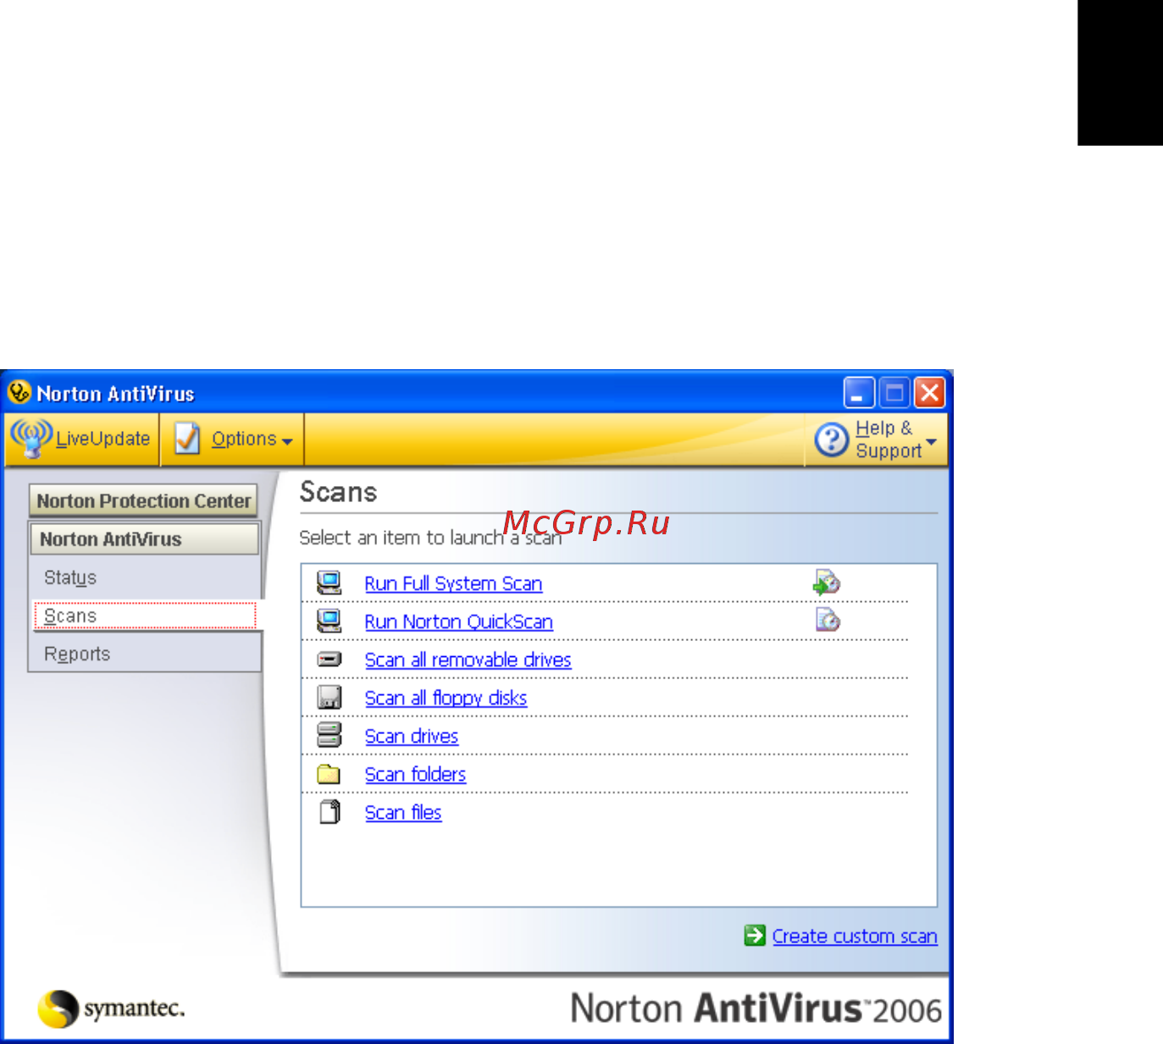1163x1044 pixels.
Task: Select Scans in the sidebar
Action: [x=145, y=616]
